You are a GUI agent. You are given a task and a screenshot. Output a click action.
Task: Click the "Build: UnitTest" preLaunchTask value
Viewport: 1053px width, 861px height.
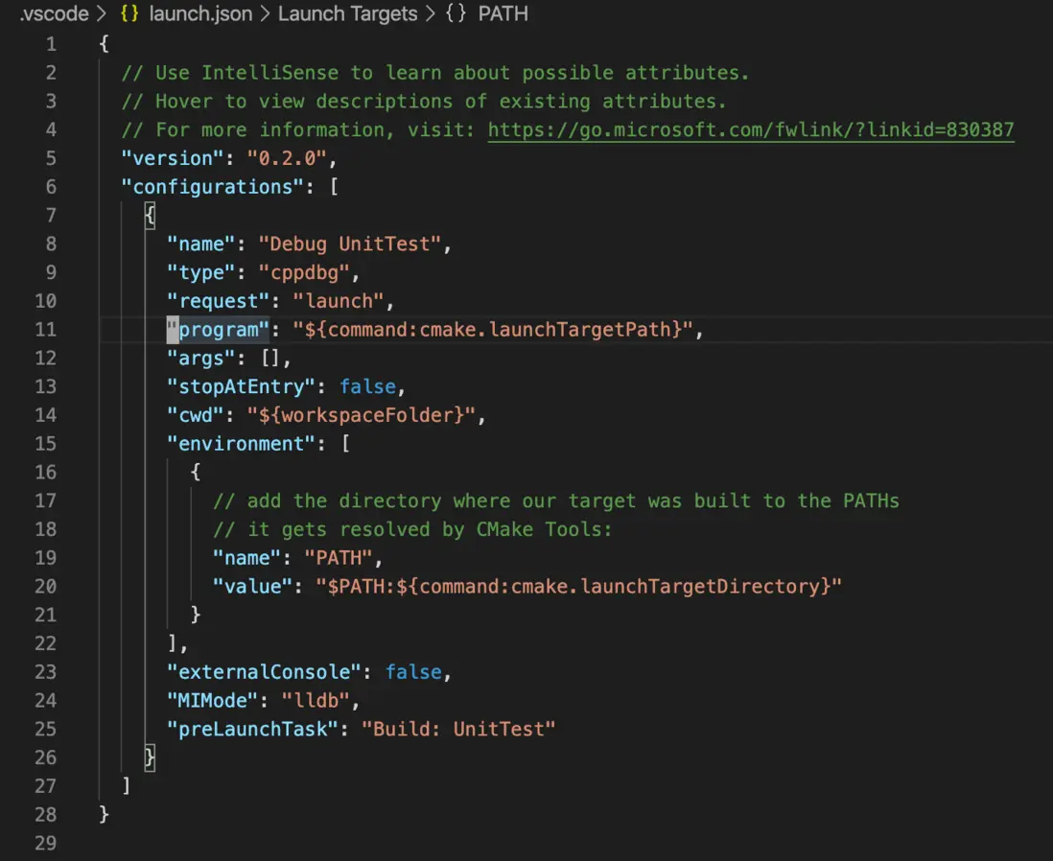(x=458, y=730)
